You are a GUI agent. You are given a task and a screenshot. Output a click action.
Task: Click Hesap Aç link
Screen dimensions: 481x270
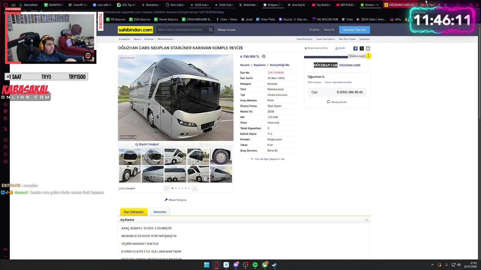pos(329,30)
